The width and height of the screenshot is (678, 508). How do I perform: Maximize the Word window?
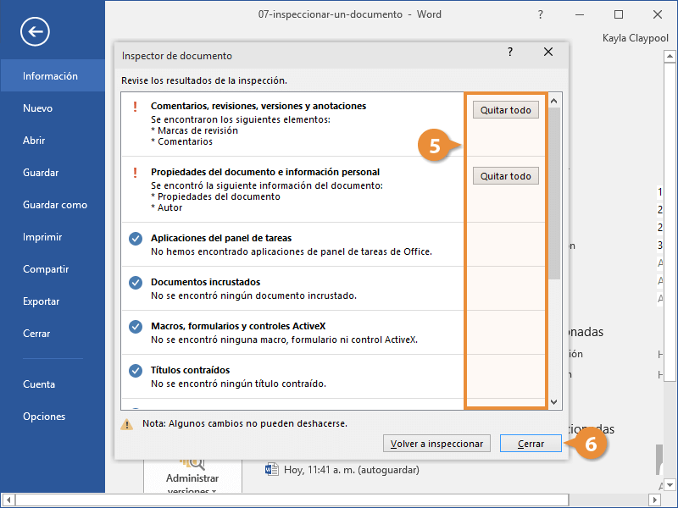tap(619, 14)
